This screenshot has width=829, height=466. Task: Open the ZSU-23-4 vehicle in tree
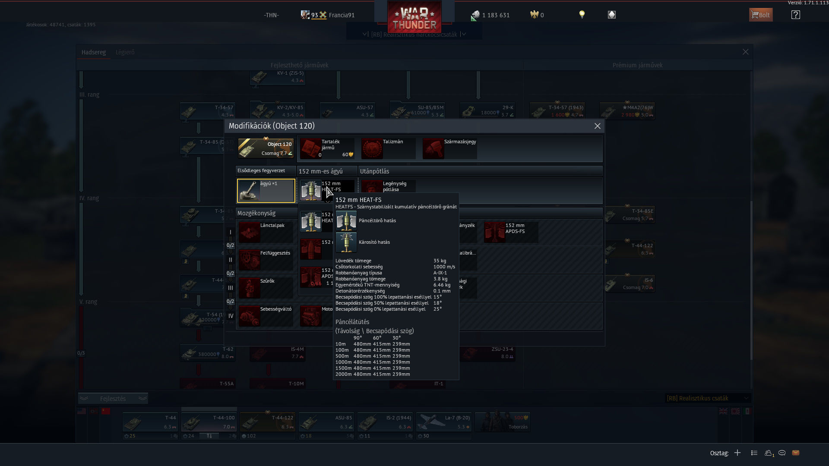pos(487,353)
